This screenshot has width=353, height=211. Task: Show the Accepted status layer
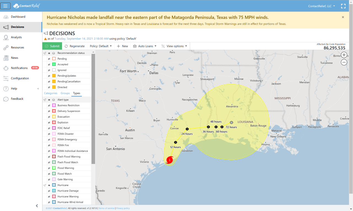[x=49, y=65]
